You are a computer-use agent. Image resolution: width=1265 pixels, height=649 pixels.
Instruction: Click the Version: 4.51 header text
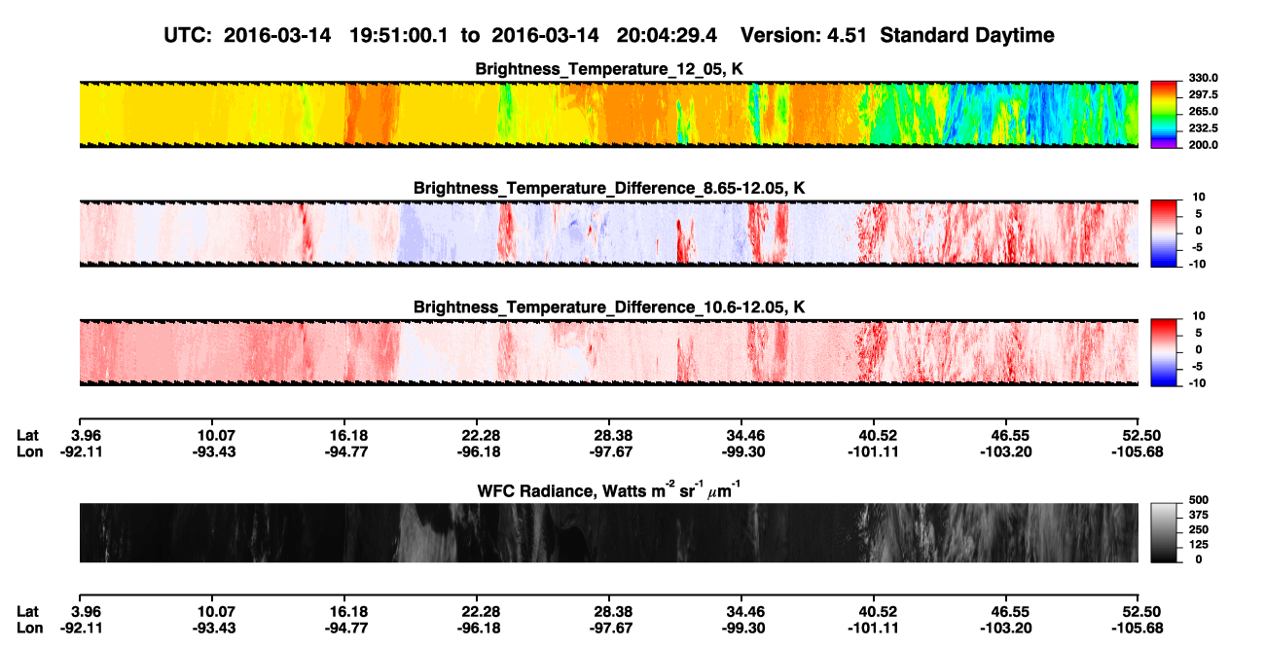point(803,35)
